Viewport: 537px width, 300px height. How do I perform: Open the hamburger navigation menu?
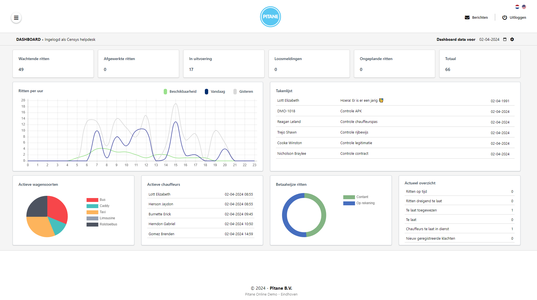[x=16, y=18]
